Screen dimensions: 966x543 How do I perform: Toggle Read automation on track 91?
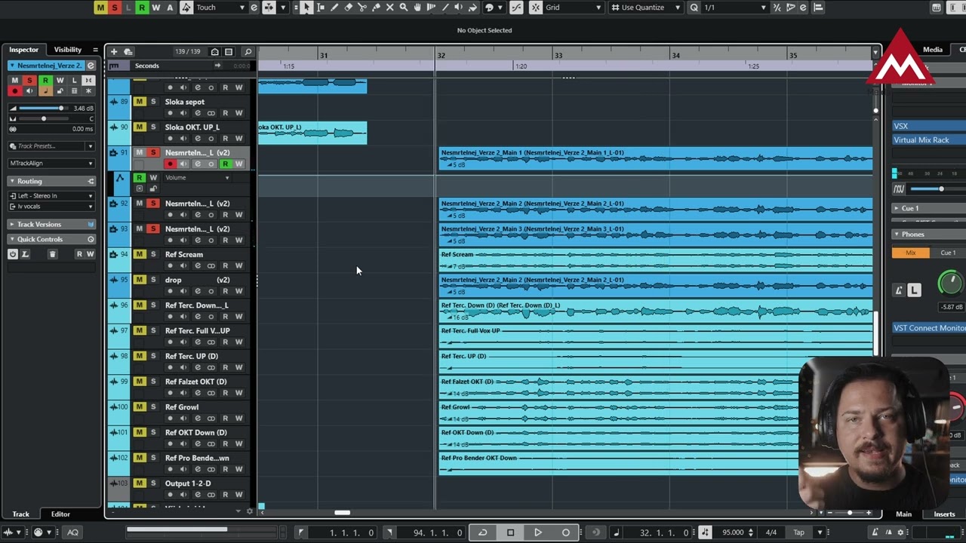[x=225, y=164]
